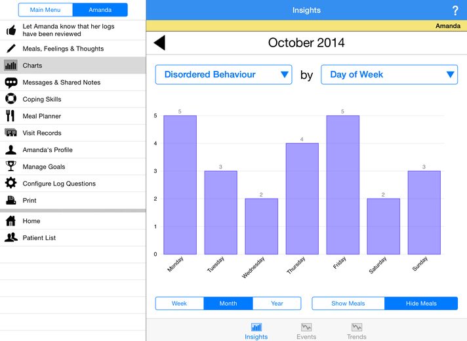Open help with the question mark icon

pos(455,10)
